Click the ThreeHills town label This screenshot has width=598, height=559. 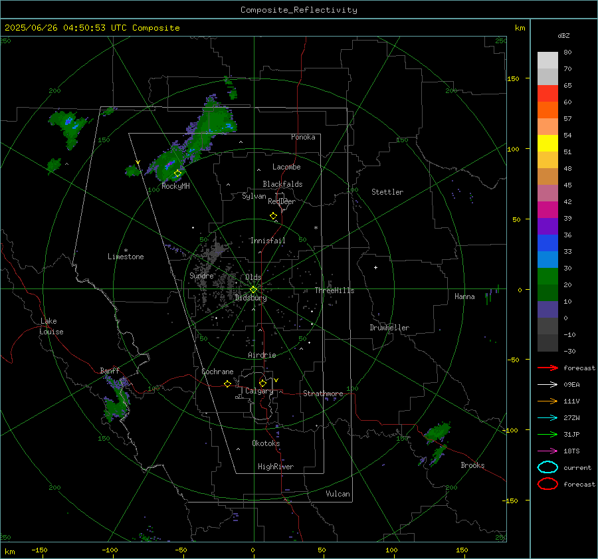(334, 290)
